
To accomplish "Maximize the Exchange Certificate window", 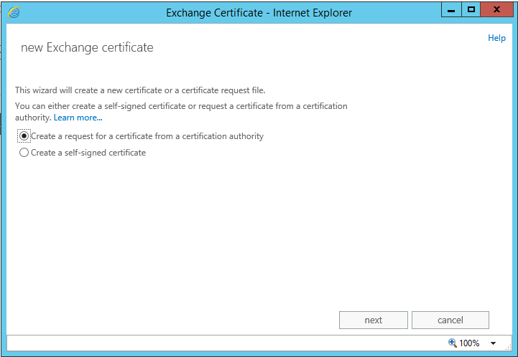I will [471, 10].
